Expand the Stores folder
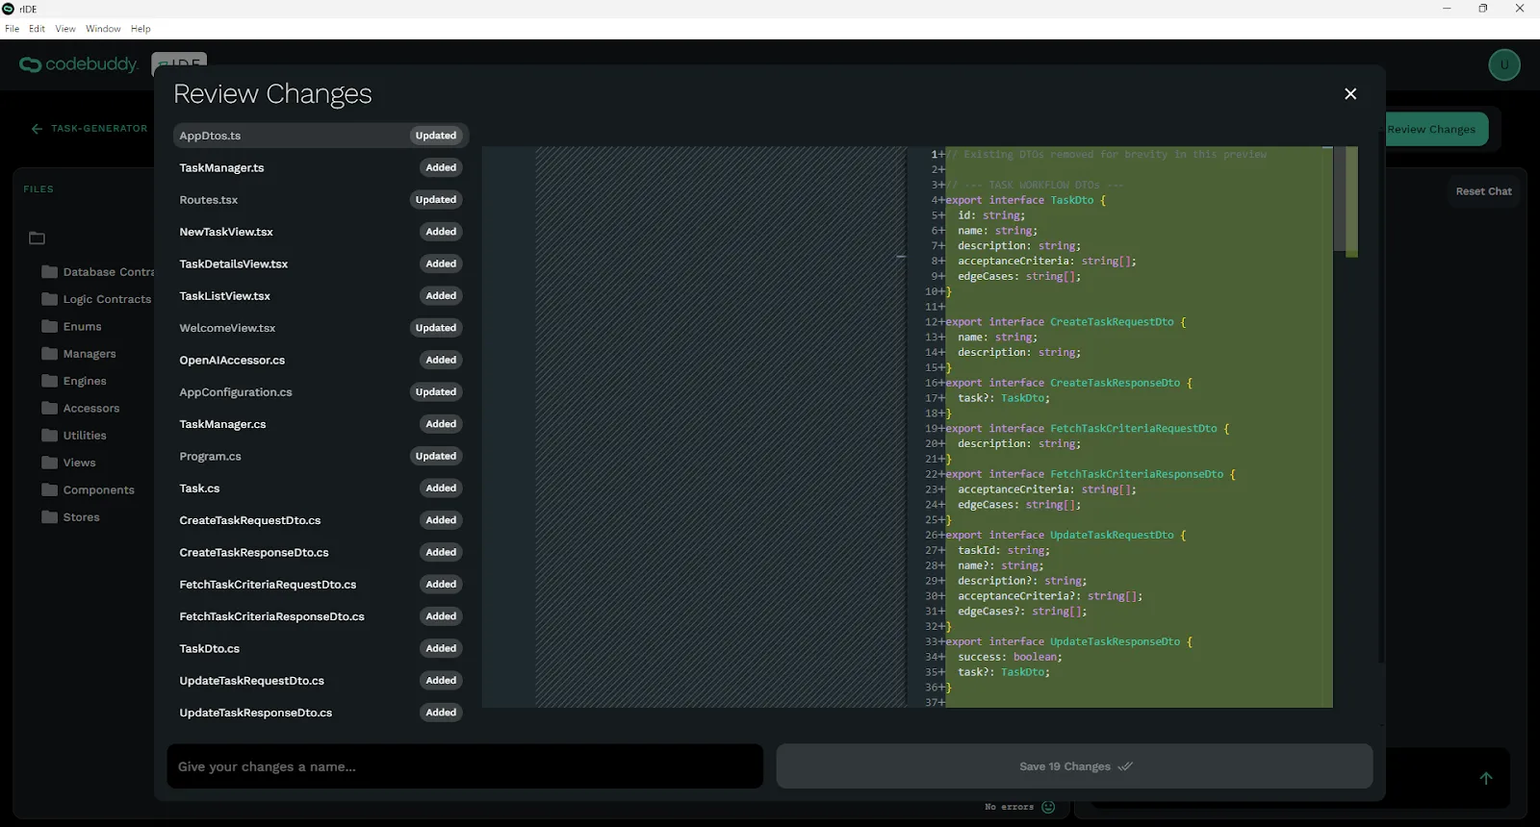The height and width of the screenshot is (827, 1540). pos(71,517)
